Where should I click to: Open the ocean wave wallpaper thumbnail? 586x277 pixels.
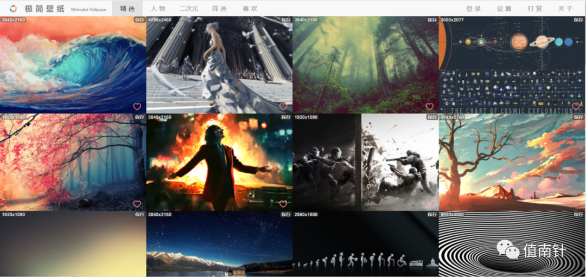73,65
